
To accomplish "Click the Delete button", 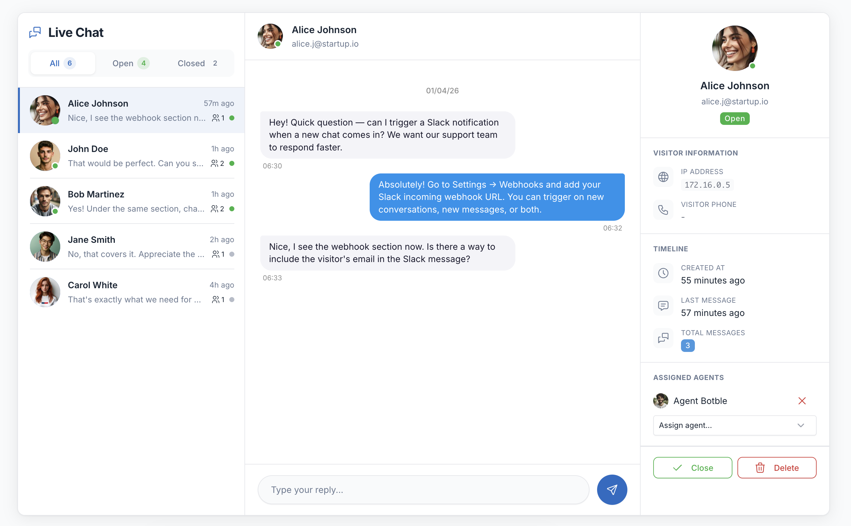I will pos(777,468).
